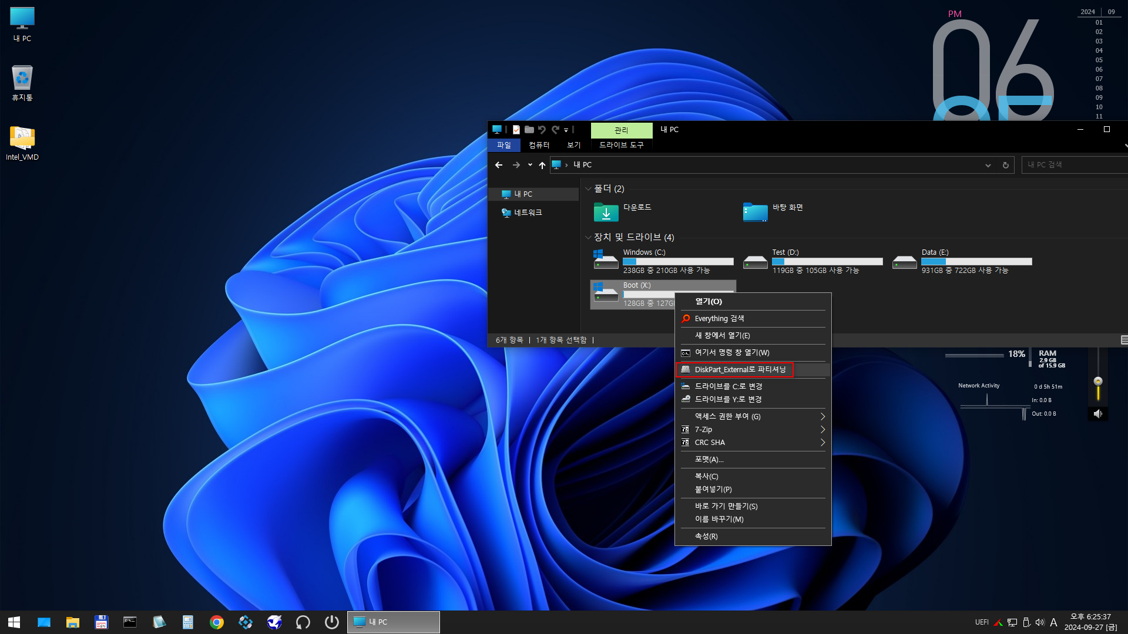Expand the 액세스 권한 부여 submenu
The image size is (1128, 634).
[822, 416]
